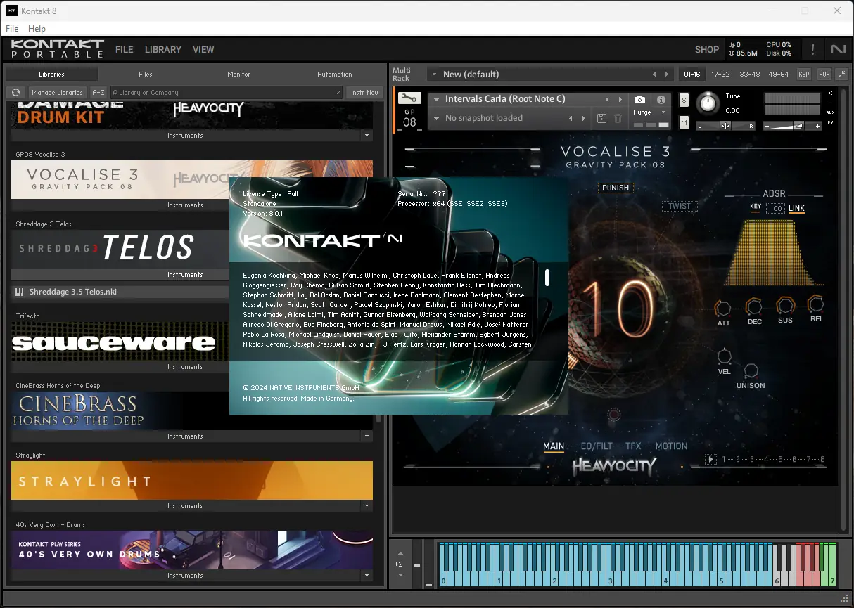Solo the instrument with S button
This screenshot has height=608, width=854.
[x=684, y=101]
